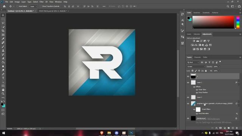
Task: Collapse Layer 1 effects list arrow
Action: click(x=239, y=82)
